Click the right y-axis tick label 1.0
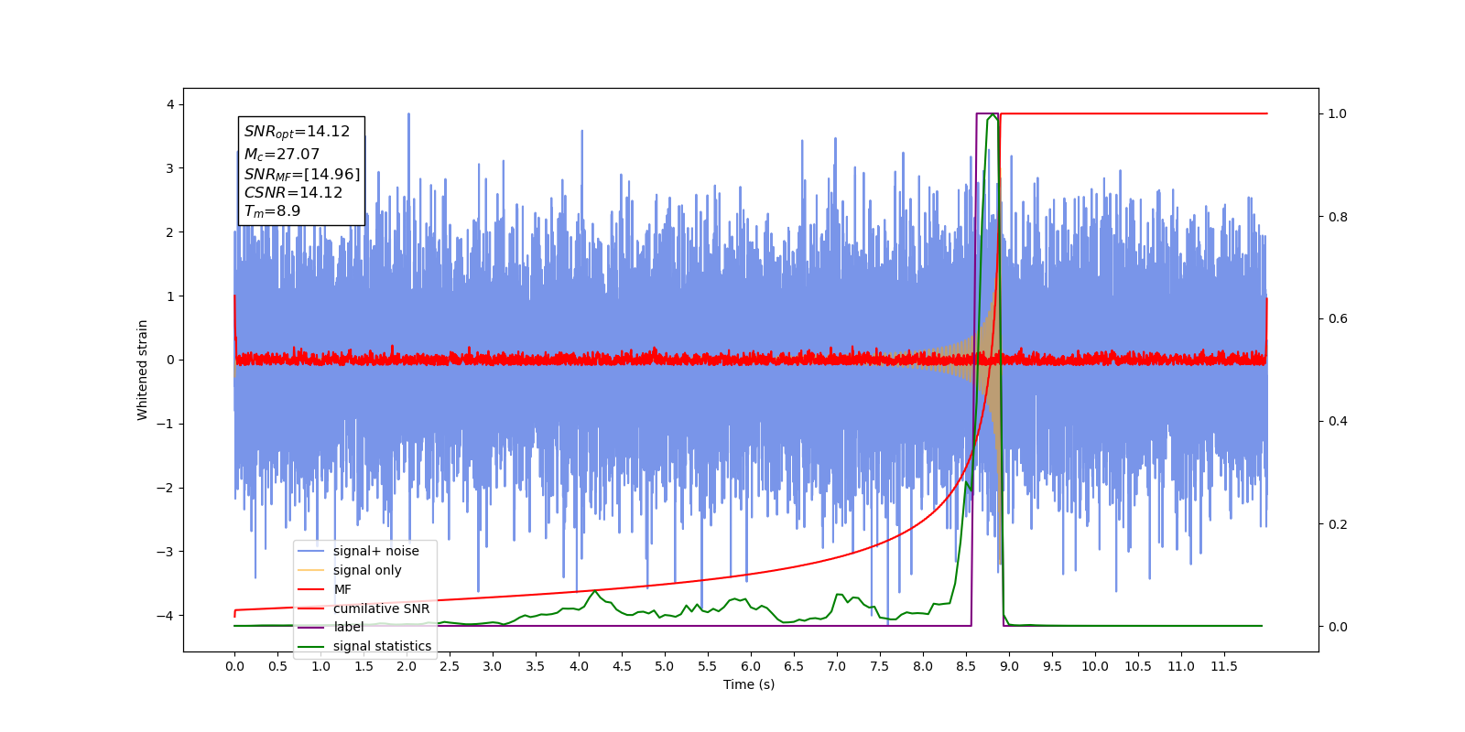The height and width of the screenshot is (732, 1465). point(1338,113)
